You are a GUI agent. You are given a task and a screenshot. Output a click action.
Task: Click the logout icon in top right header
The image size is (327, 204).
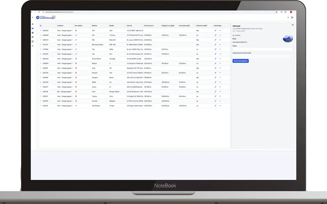292,18
